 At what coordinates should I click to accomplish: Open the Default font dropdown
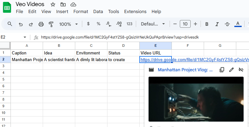153,24
